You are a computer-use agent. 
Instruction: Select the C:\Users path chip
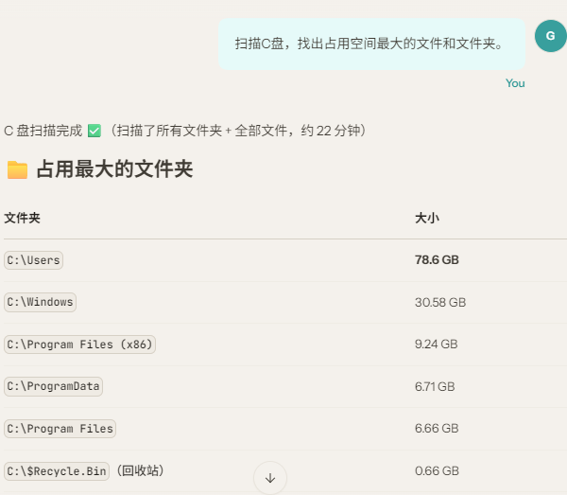click(x=34, y=260)
